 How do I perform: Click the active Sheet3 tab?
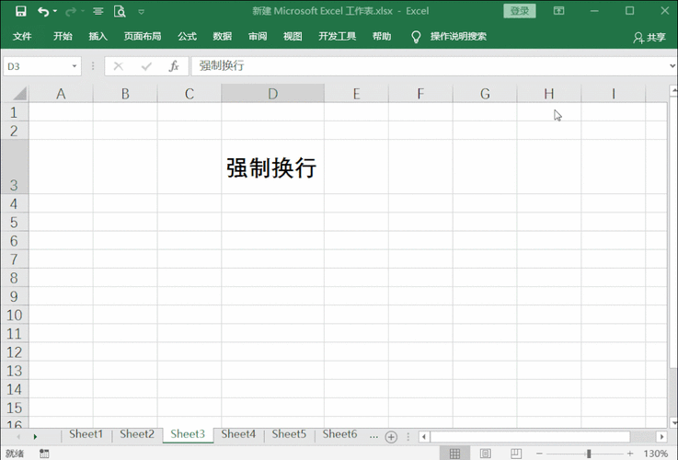tap(188, 434)
